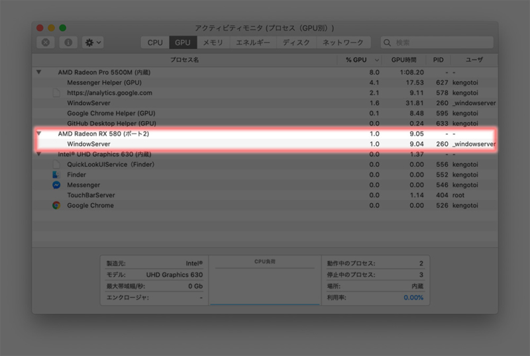Select the Messenger Helper (GPU) process

(x=264, y=83)
